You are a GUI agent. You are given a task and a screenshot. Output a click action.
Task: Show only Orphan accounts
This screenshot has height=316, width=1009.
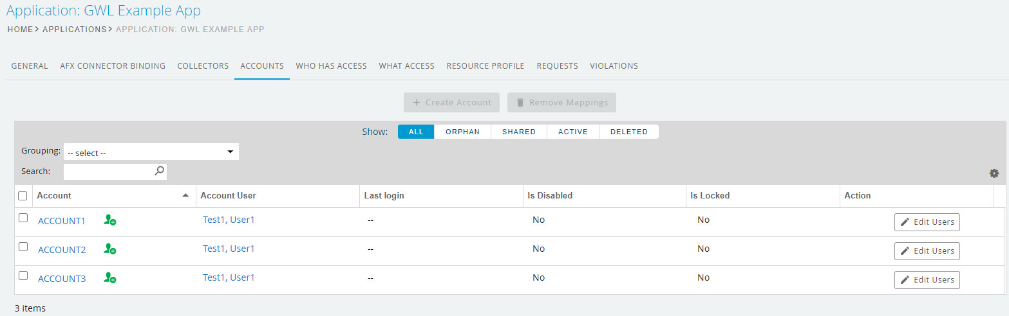click(462, 132)
